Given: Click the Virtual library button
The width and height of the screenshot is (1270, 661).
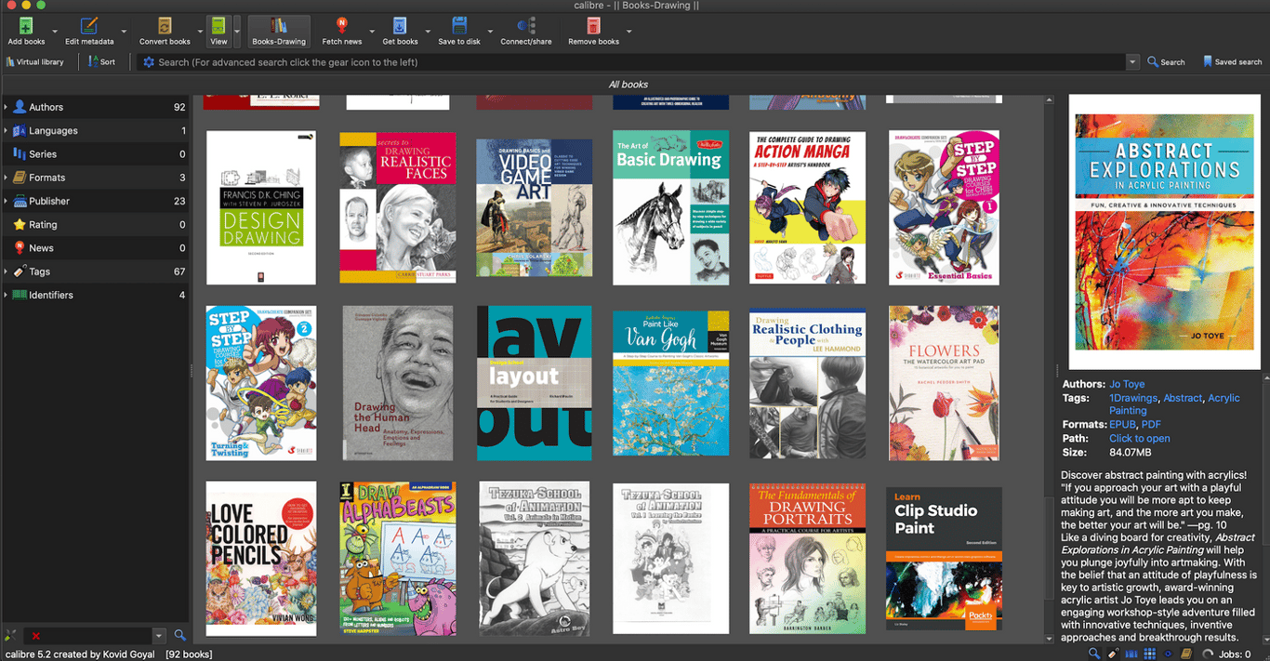Looking at the screenshot, I should tap(35, 62).
